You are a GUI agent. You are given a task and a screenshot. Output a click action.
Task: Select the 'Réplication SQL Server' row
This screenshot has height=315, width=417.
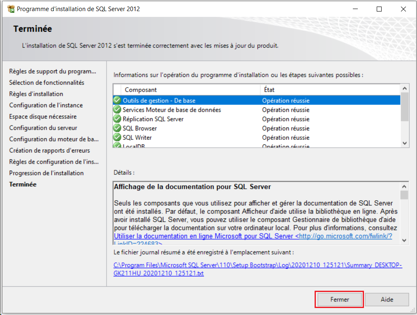point(257,119)
